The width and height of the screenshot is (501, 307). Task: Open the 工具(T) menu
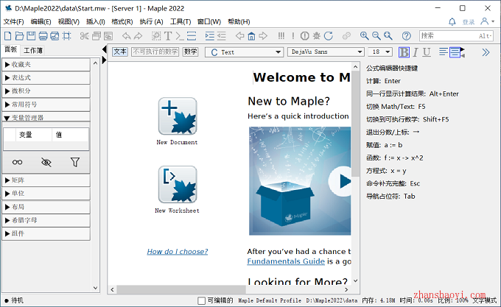click(x=181, y=21)
